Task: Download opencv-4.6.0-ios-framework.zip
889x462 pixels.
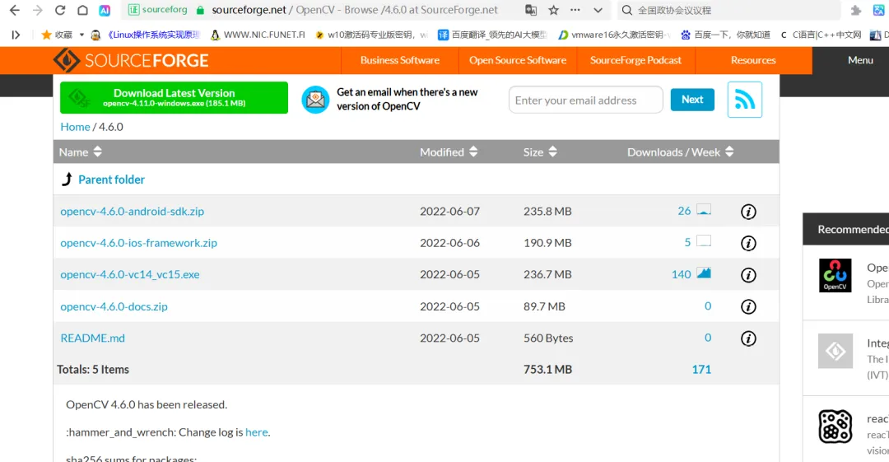Action: point(139,243)
